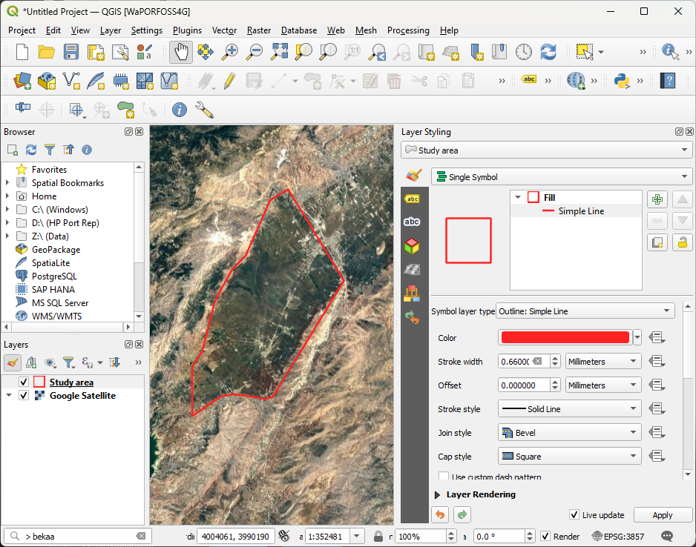Expand the Layer Rendering section
The height and width of the screenshot is (547, 696).
click(x=436, y=494)
